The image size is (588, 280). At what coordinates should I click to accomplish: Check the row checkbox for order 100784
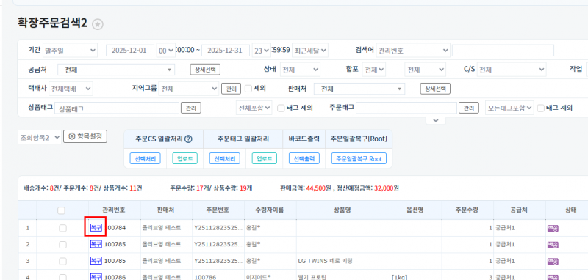(62, 228)
